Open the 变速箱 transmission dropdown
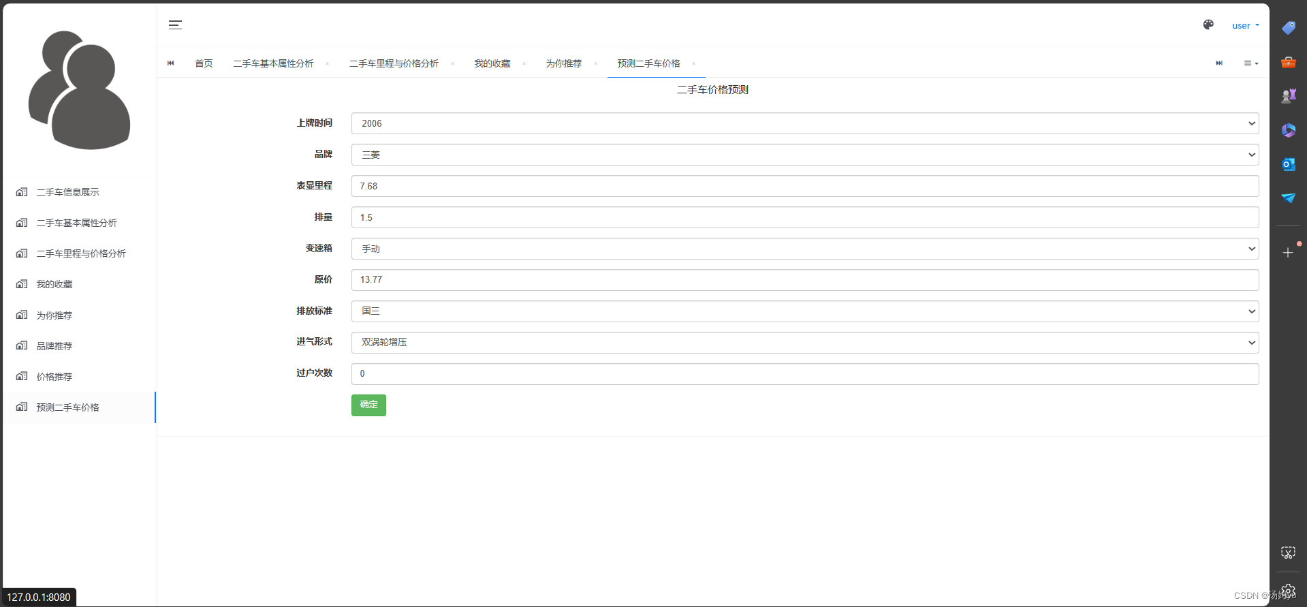Screen dimensions: 1307x607 805,249
